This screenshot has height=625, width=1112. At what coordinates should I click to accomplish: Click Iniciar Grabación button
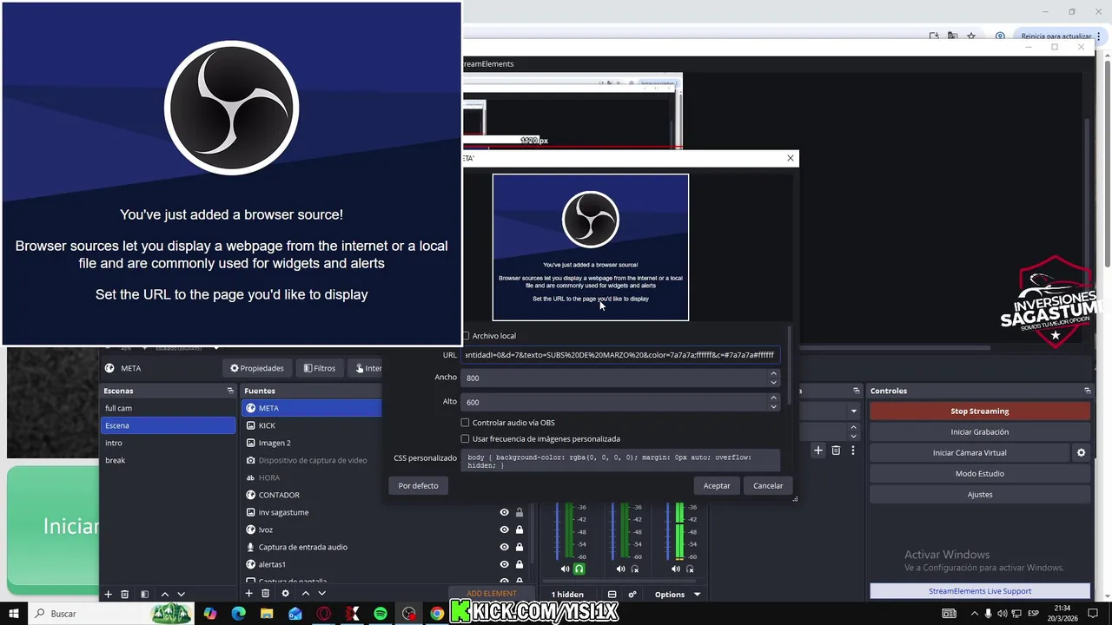[980, 431]
